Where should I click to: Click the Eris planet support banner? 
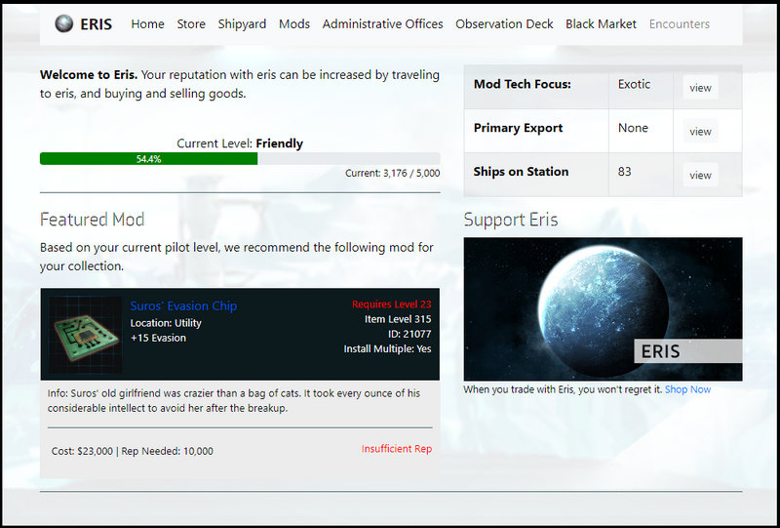[x=603, y=309]
